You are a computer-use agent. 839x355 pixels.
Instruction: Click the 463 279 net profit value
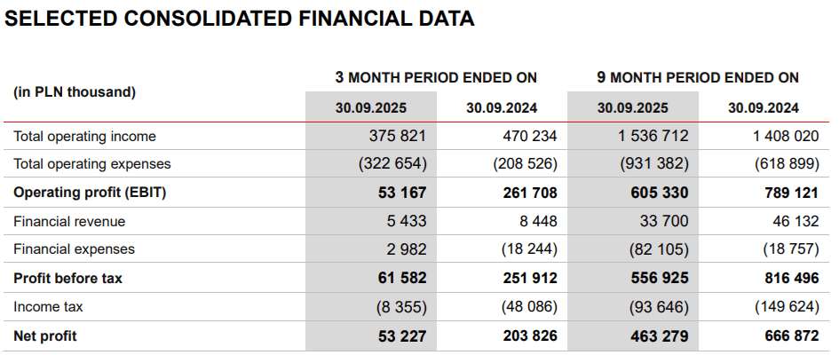pyautogui.click(x=658, y=336)
